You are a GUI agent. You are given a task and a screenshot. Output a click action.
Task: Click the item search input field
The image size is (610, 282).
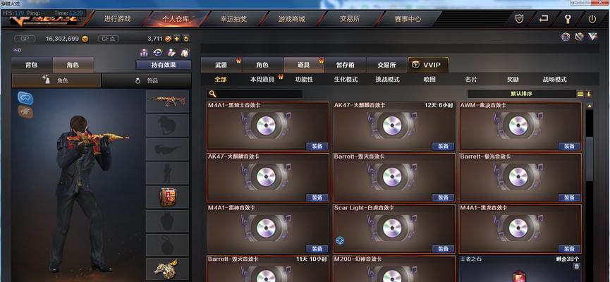tap(255, 94)
